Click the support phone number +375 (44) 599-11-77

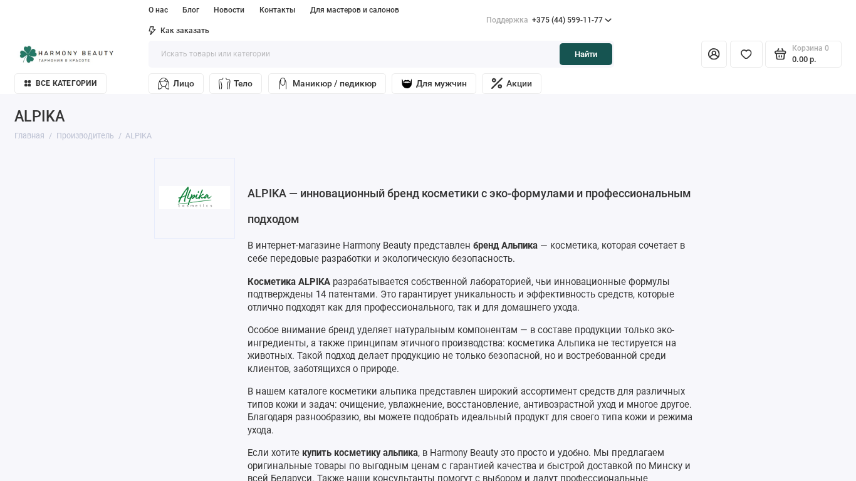pos(567,20)
